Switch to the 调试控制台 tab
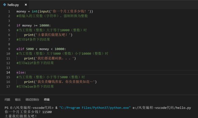This screenshot has height=118, width=198. pos(32,99)
